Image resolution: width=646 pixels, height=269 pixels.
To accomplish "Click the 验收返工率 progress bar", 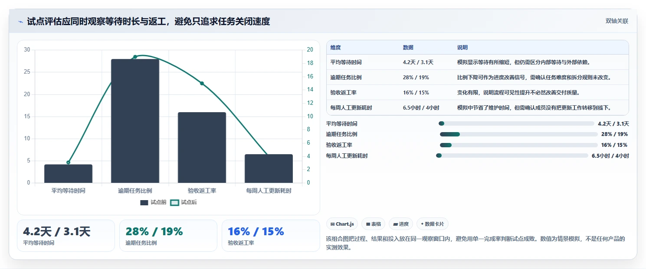I will (x=519, y=145).
